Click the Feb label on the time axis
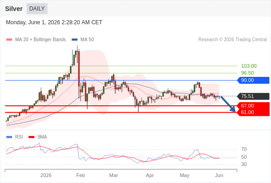This screenshot has height=183, width=271. (80, 175)
